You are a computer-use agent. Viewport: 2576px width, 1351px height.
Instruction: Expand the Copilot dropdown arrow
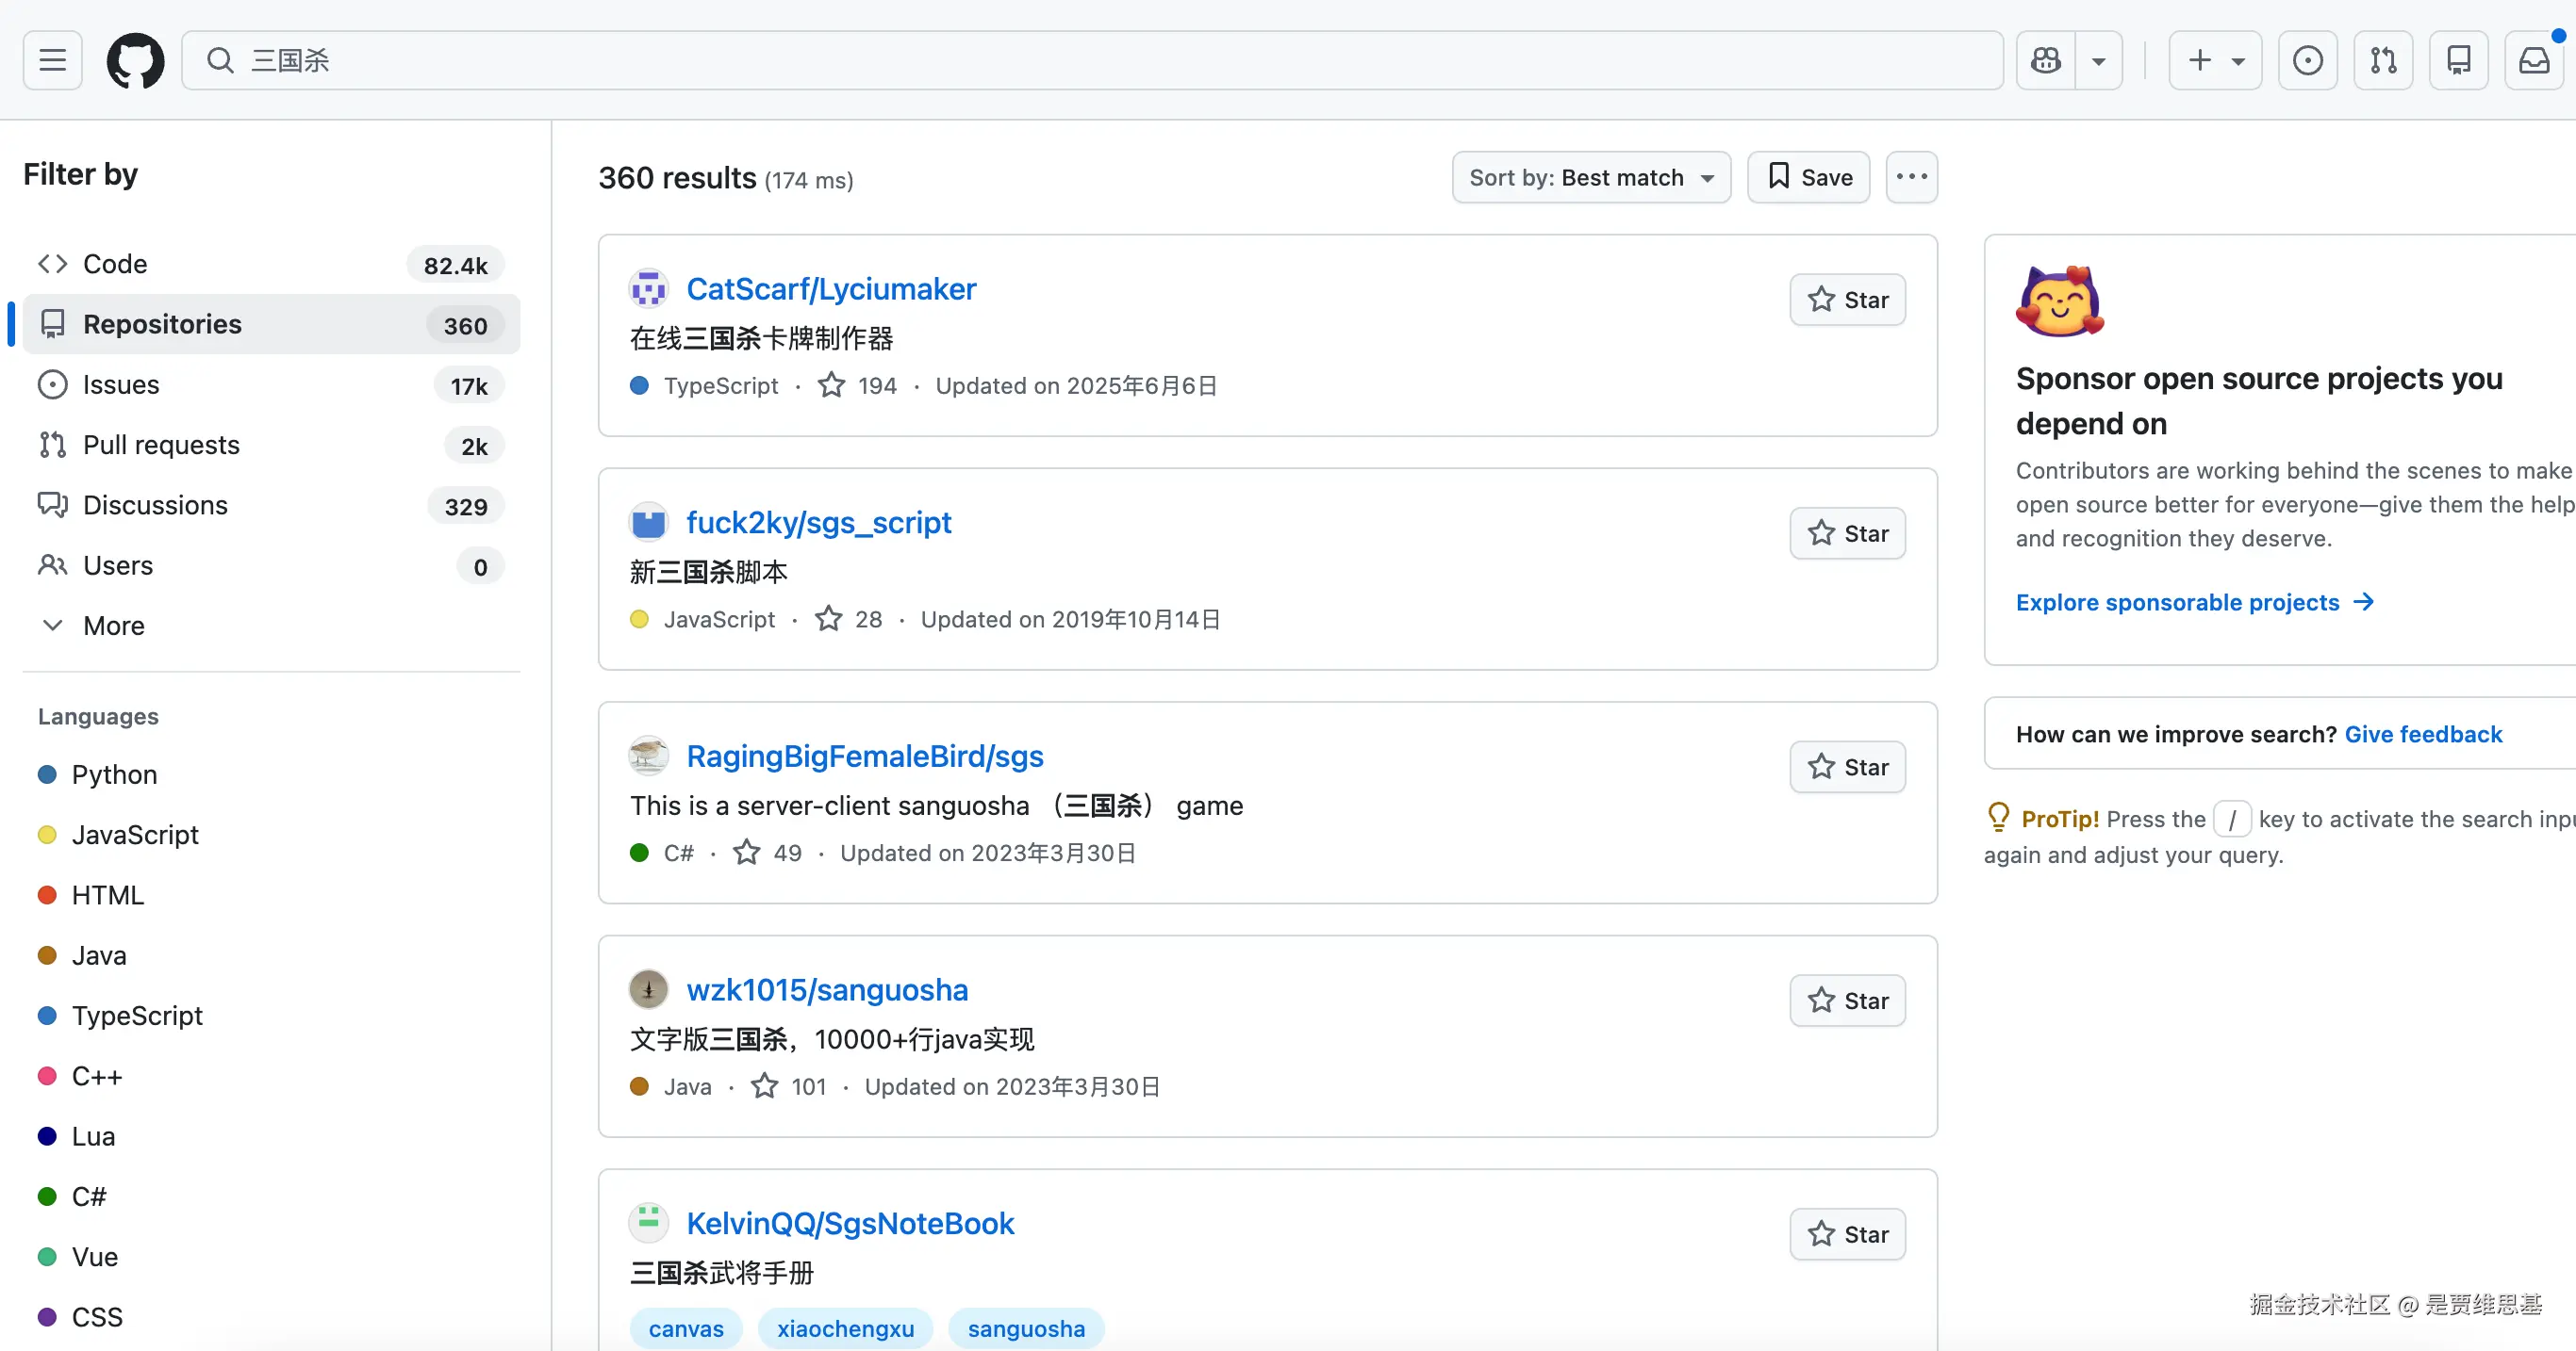pyautogui.click(x=2099, y=60)
